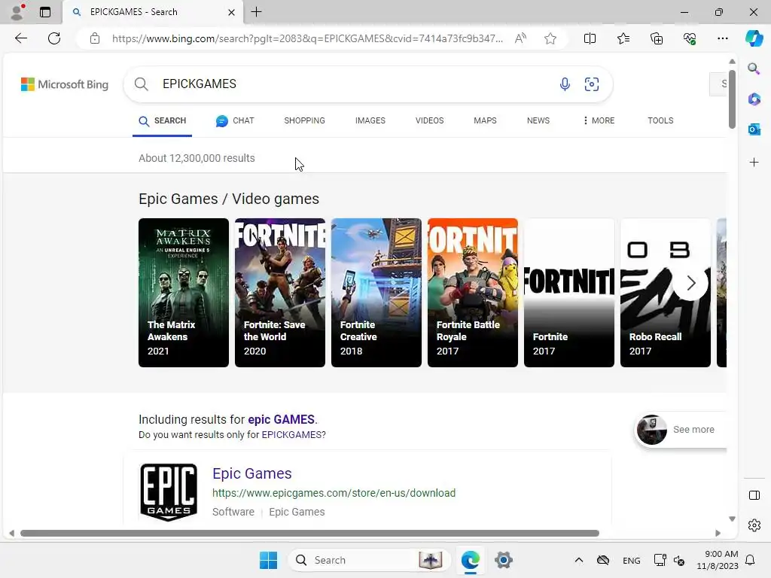Open Microsoft Edge taskbar icon
This screenshot has height=578, width=771.
[x=471, y=560]
